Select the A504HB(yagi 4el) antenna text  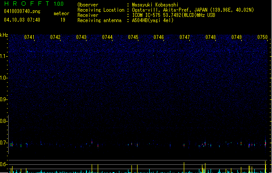(153, 20)
